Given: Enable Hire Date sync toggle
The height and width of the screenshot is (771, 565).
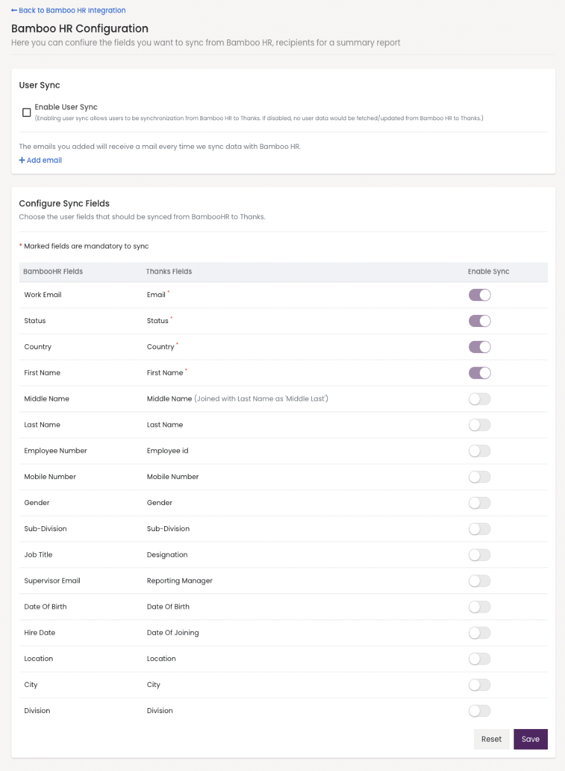Looking at the screenshot, I should click(x=480, y=633).
